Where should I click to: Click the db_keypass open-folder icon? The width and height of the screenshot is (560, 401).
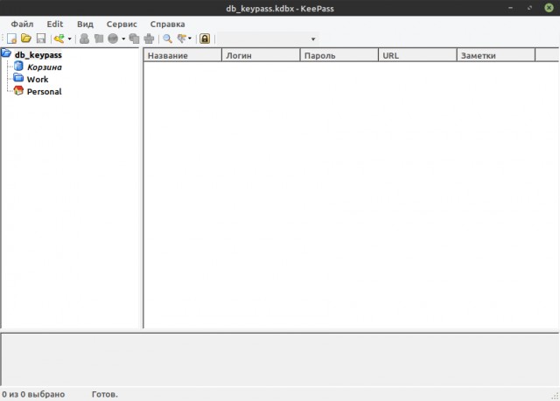[x=6, y=54]
